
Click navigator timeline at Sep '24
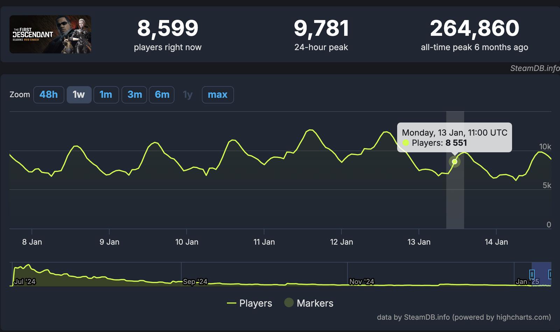point(195,282)
